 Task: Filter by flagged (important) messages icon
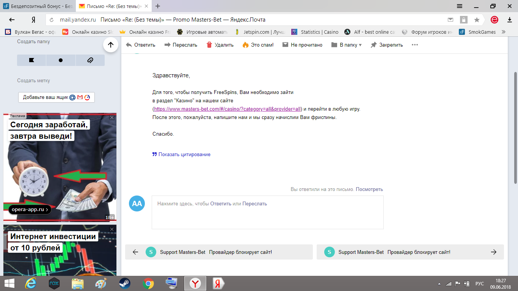click(x=31, y=60)
